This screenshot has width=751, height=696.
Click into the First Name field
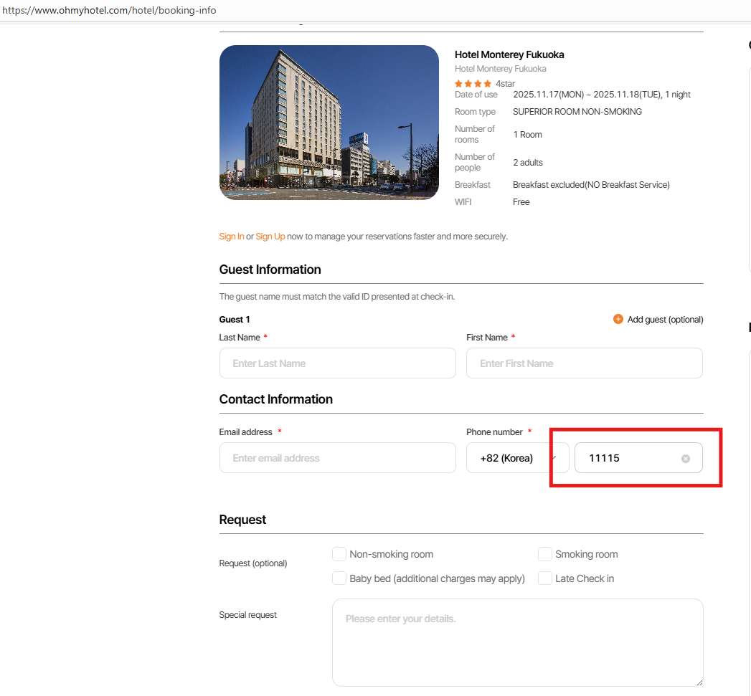pos(584,363)
